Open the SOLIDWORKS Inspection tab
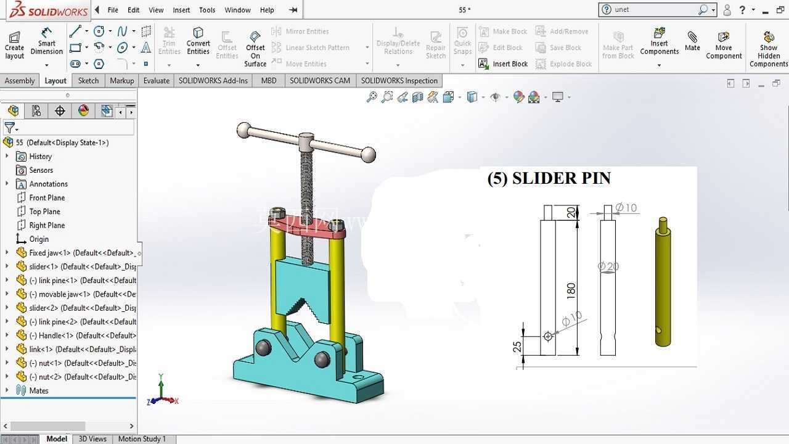This screenshot has height=444, width=789. coord(399,81)
